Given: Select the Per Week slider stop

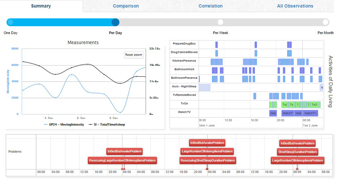Looking at the screenshot, I should tap(220, 22).
